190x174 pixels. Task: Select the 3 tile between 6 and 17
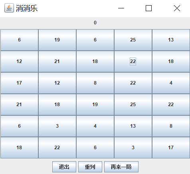pyautogui.click(x=133, y=148)
